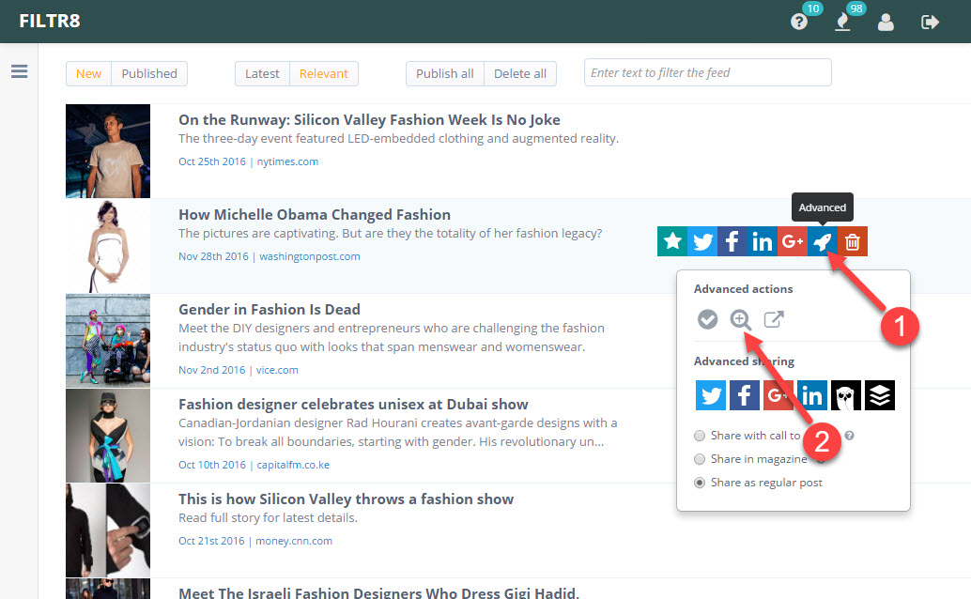
Task: Open the notifications icon with 98 badge
Action: (842, 23)
